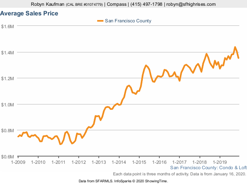Click the orange line peak in early 2015
The image size is (247, 185).
[x=146, y=66]
